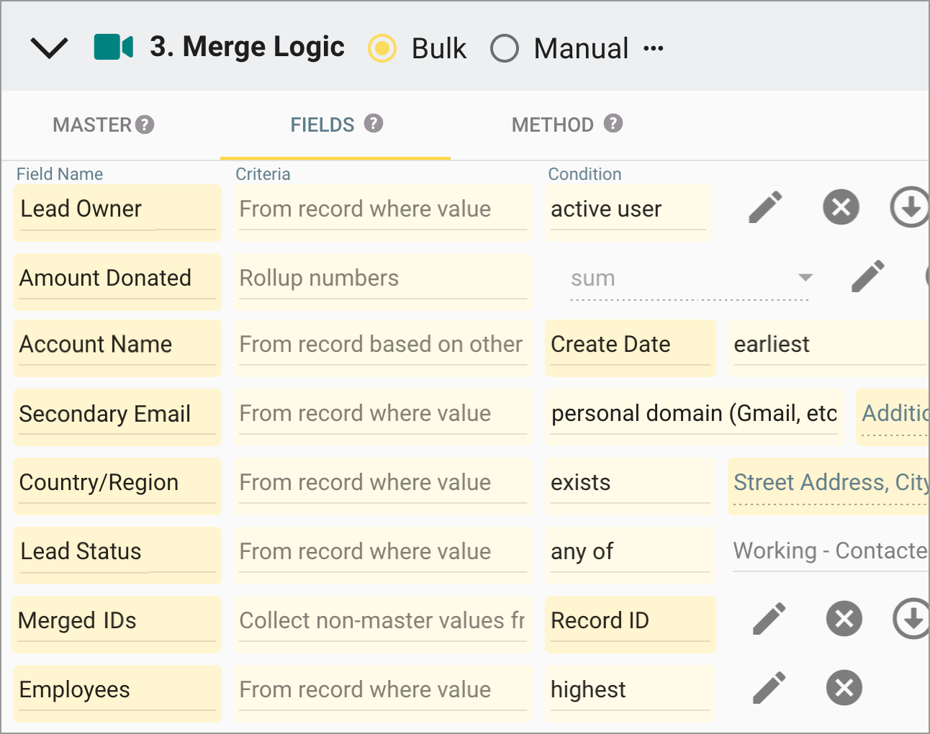The height and width of the screenshot is (734, 930).
Task: Switch to Manual merge mode
Action: (x=505, y=48)
